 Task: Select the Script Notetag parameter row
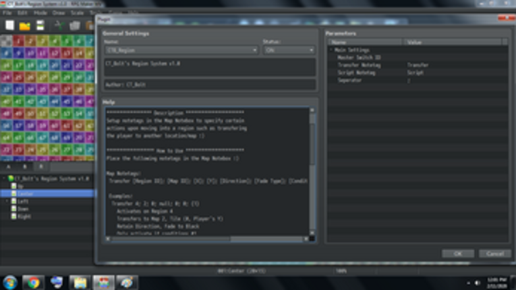[418, 73]
